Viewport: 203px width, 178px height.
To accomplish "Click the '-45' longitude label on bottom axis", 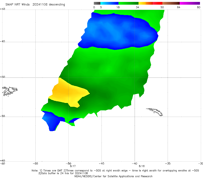I will tap(101, 163).
